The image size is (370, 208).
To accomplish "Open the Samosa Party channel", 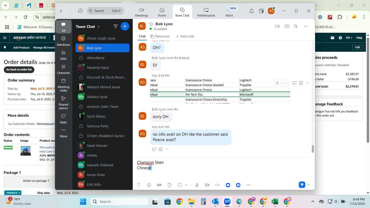I will [x=102, y=126].
